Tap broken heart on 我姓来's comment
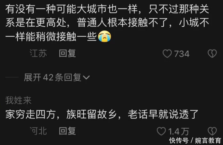 [212, 131]
